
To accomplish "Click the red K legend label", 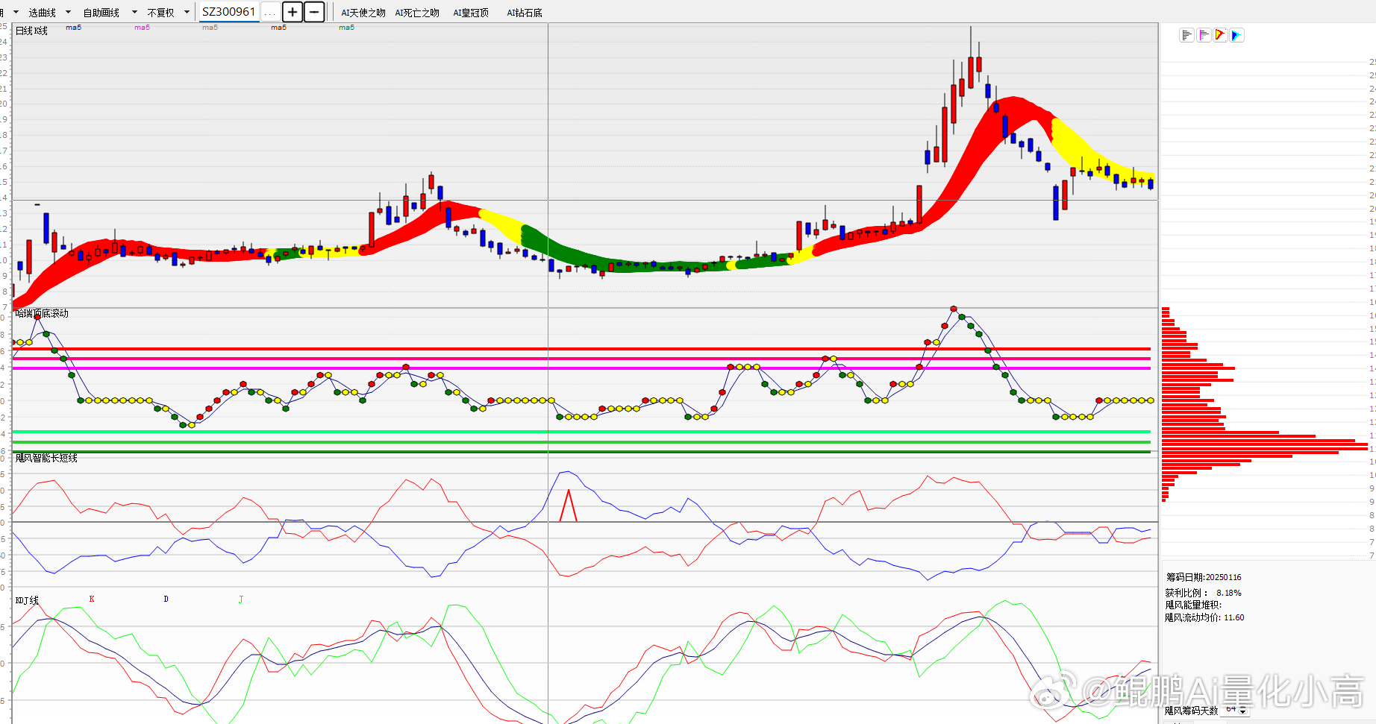I will 92,599.
